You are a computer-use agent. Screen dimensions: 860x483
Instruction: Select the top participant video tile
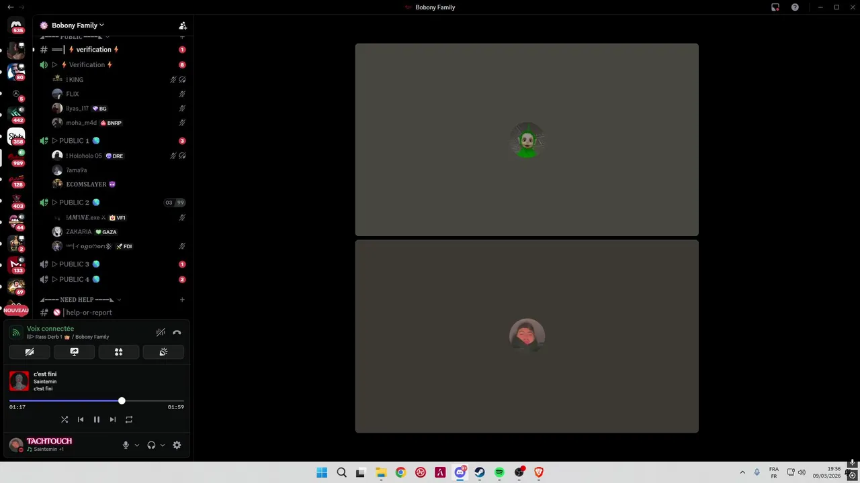pyautogui.click(x=527, y=140)
